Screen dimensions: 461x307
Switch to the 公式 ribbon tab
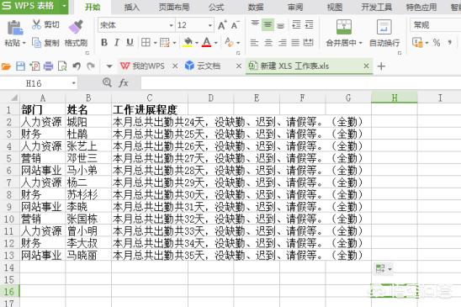pos(216,7)
